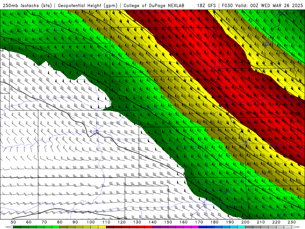Click the 140 value on the color scale
The height and width of the screenshot is (229, 305).
point(152,222)
